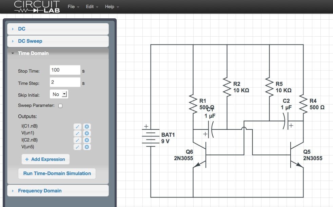Open the Edit menu
Viewport: 333px width, 207px height.
(92, 7)
